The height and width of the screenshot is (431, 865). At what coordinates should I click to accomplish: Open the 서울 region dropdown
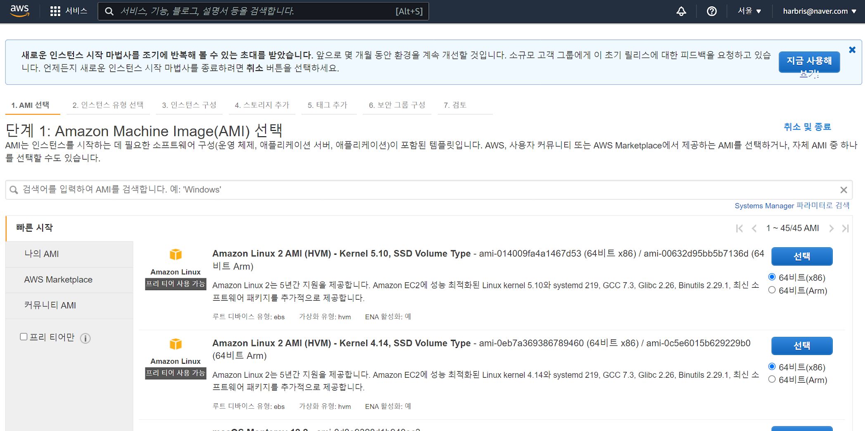[x=749, y=11]
